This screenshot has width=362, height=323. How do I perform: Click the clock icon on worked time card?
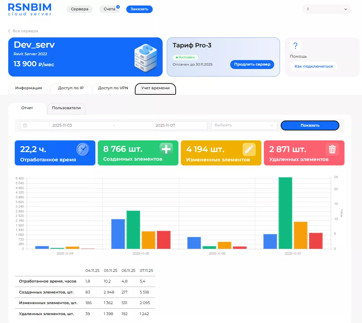(x=83, y=150)
